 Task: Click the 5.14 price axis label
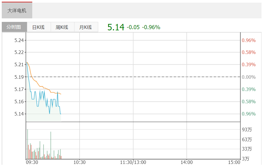19,114
